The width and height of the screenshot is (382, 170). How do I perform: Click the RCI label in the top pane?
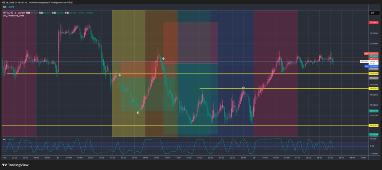click(x=5, y=6)
